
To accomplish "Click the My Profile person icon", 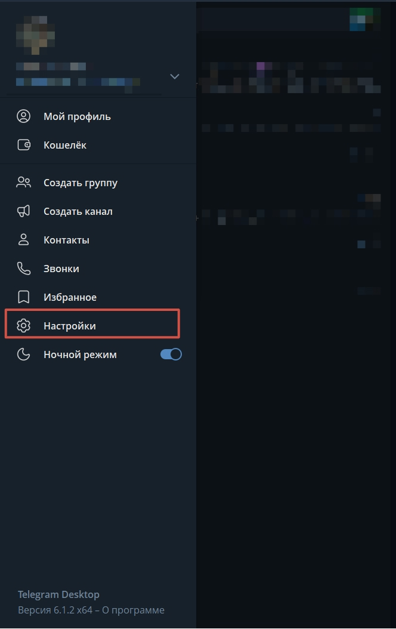I will (23, 116).
